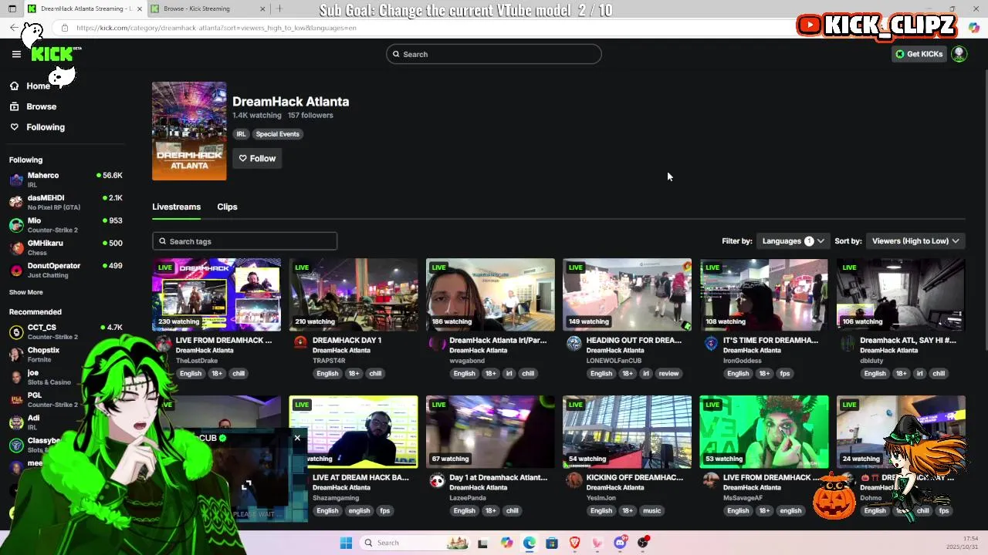Open Microsoft Edge from taskbar

tap(529, 543)
